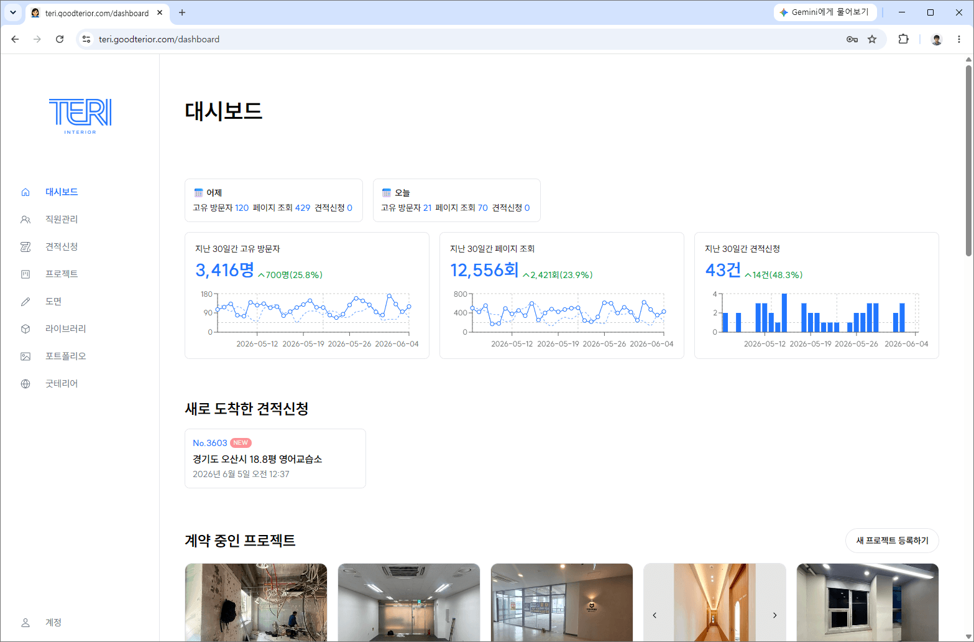This screenshot has width=974, height=642.
Task: Click the TERI Interior logo
Action: click(80, 116)
